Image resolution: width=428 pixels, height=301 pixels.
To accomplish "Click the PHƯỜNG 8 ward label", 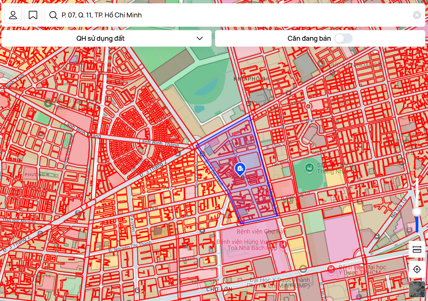I will pyautogui.click(x=37, y=175).
